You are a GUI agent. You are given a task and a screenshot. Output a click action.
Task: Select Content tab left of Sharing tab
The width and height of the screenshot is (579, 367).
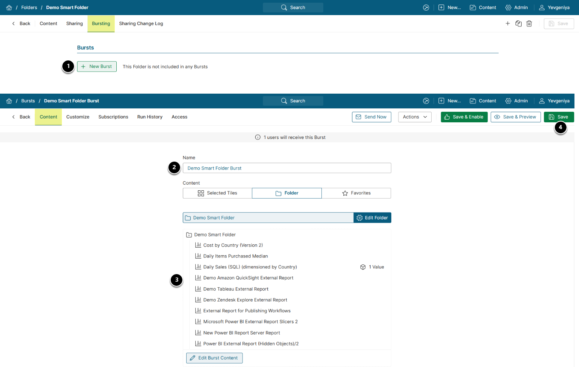pos(48,23)
